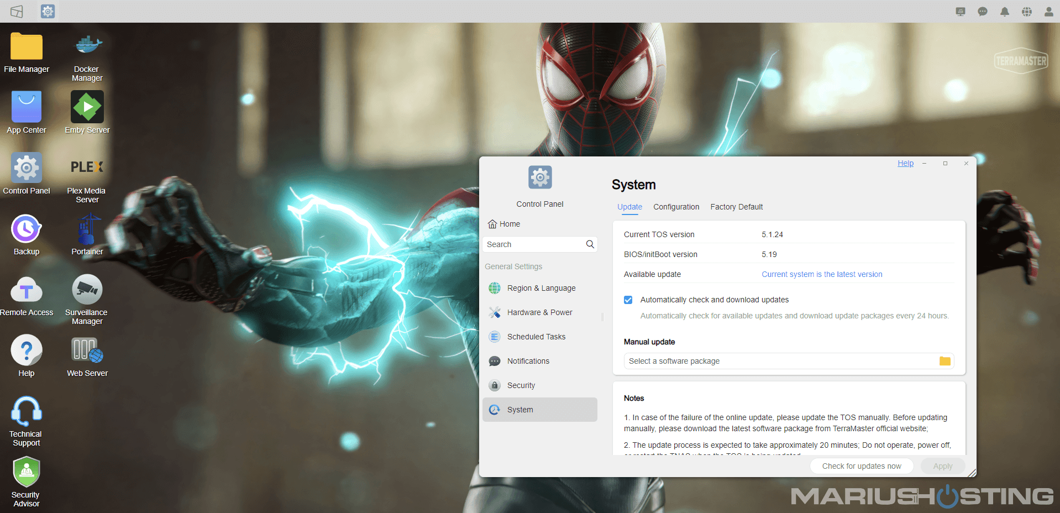Click the globe language icon in top bar
This screenshot has width=1060, height=513.
[x=1027, y=12]
